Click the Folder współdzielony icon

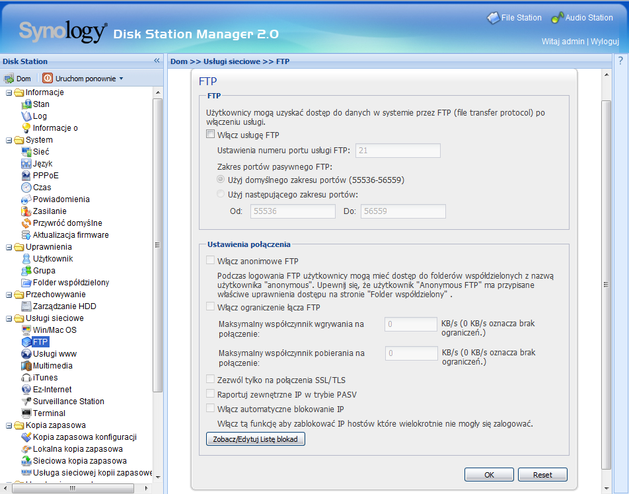point(26,282)
